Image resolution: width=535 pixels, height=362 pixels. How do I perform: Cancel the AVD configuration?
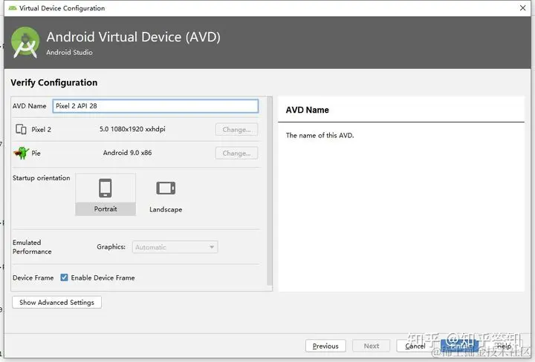(415, 346)
